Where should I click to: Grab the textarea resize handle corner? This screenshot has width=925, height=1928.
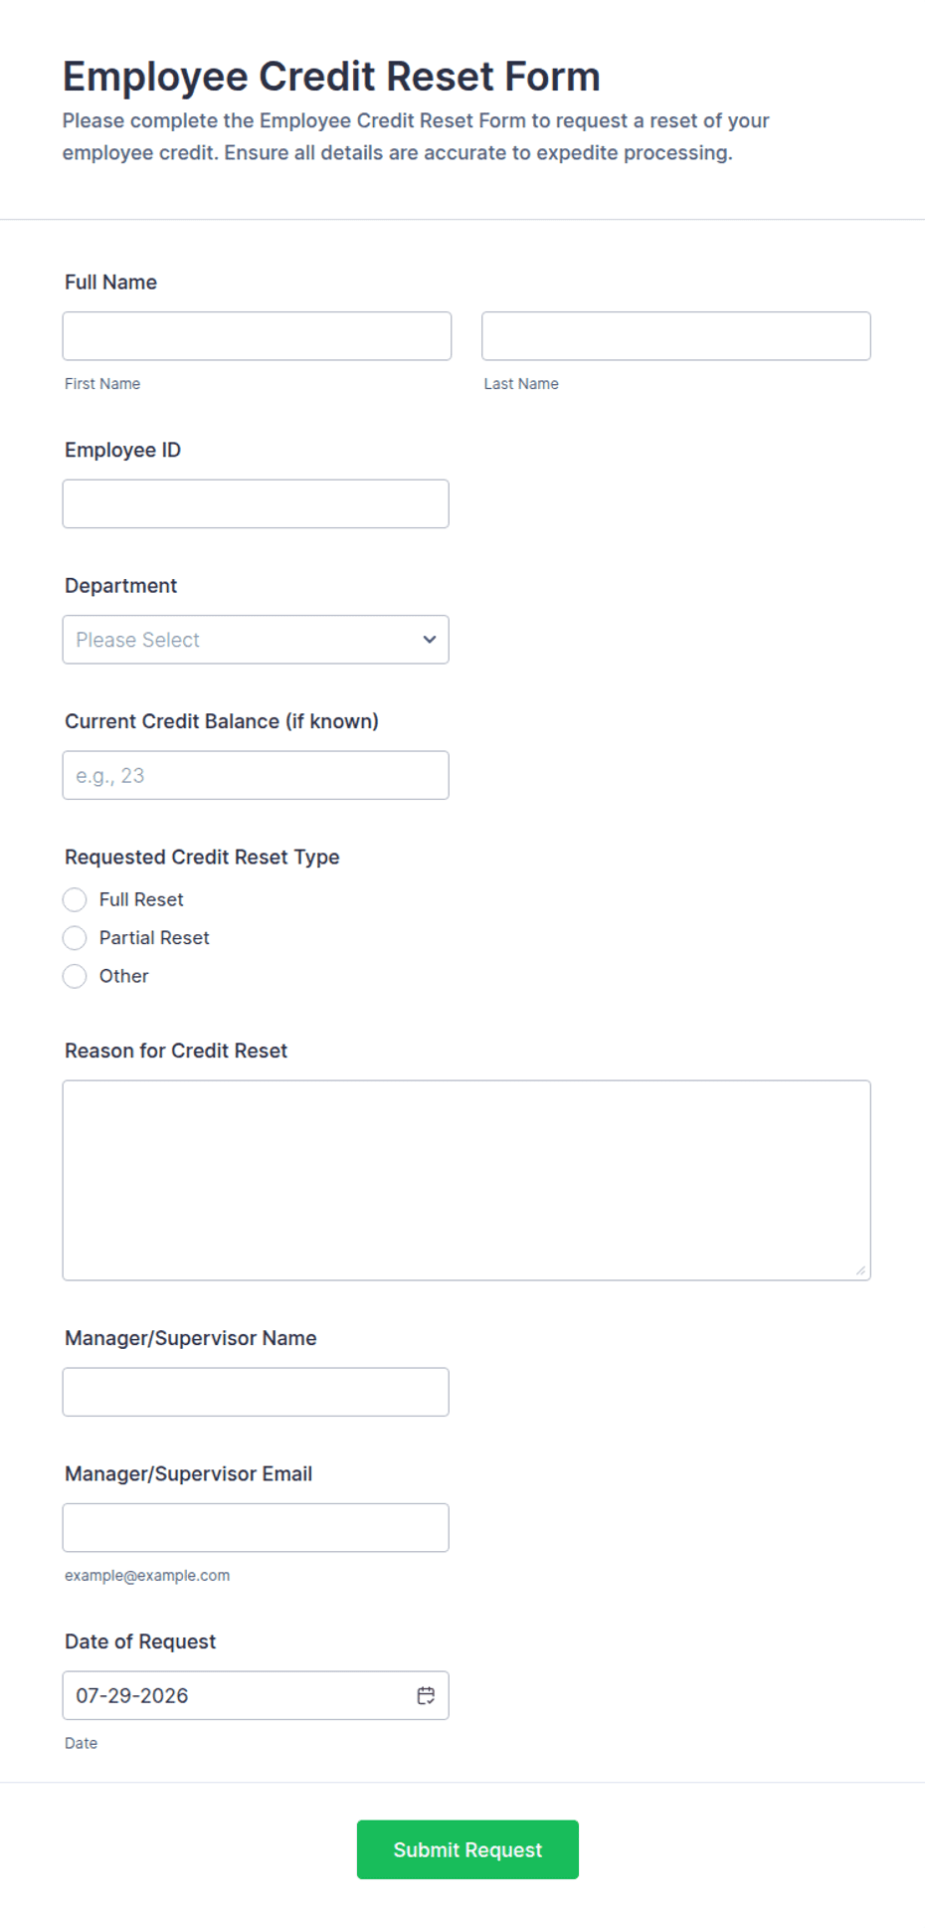pyautogui.click(x=860, y=1270)
